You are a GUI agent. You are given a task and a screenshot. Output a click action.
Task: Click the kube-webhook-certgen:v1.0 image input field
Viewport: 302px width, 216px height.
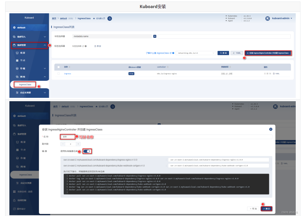tap(219, 165)
